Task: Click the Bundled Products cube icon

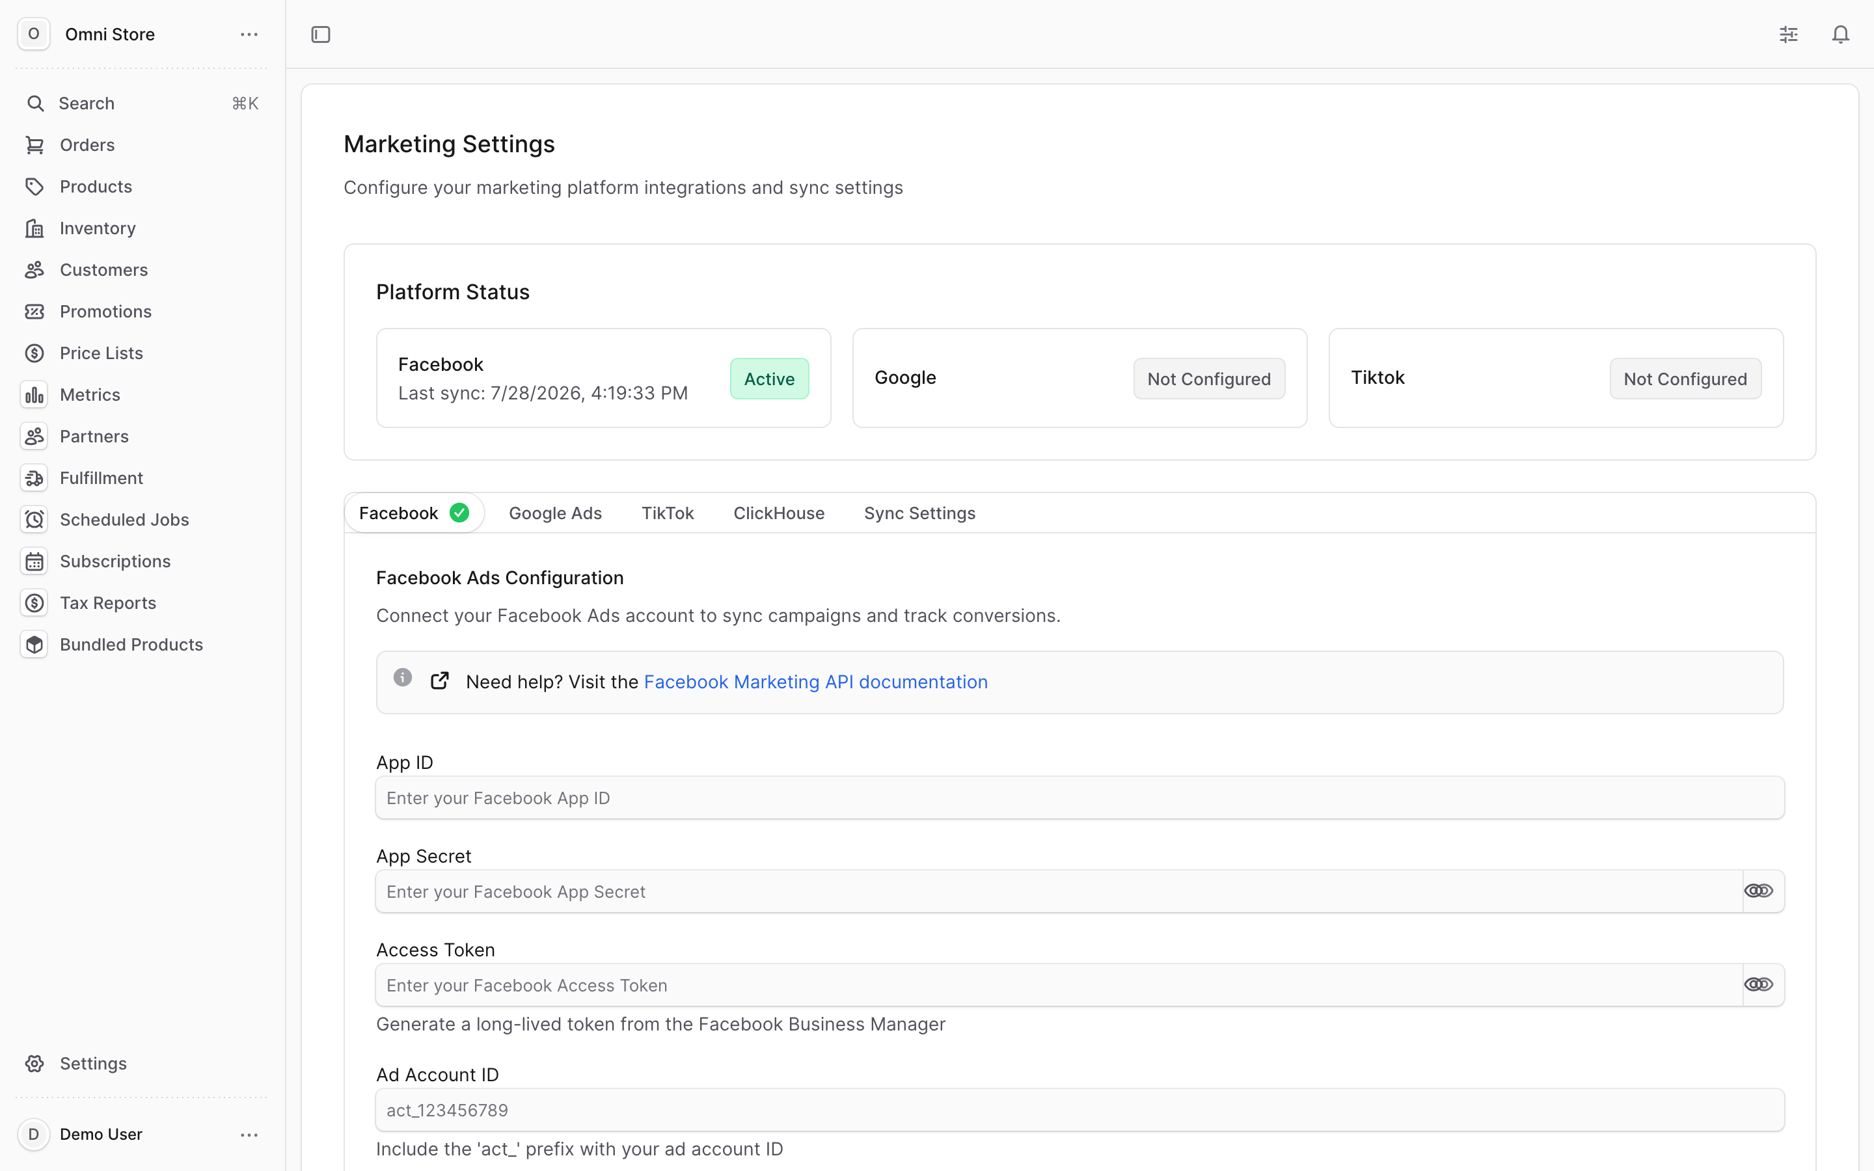Action: 35,644
